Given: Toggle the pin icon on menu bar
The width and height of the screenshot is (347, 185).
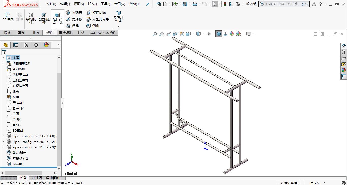Looking at the screenshot, I should (148, 4).
